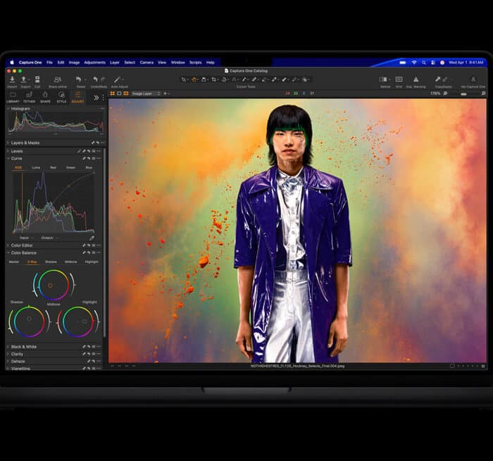Open Master tab in Color Balance

pyautogui.click(x=14, y=262)
